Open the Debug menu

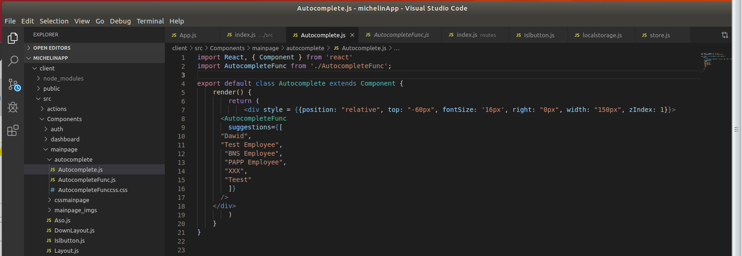pos(121,21)
